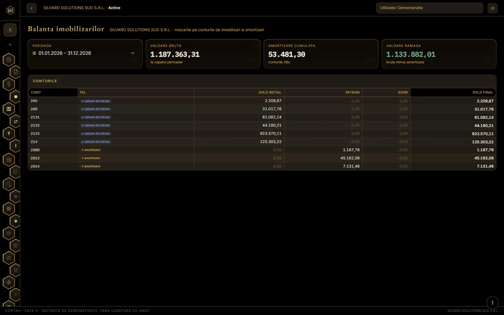Click the small diamond marker below avatar

click(x=10, y=44)
